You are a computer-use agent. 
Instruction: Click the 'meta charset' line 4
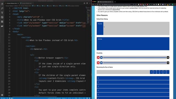[x=30, y=17]
